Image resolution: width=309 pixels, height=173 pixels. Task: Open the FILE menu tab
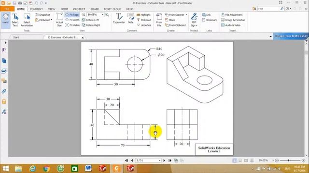click(7, 9)
